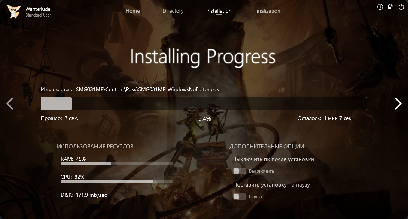This screenshot has height=219, width=408.
Task: Click the 9.4% progress percentage
Action: [x=204, y=119]
